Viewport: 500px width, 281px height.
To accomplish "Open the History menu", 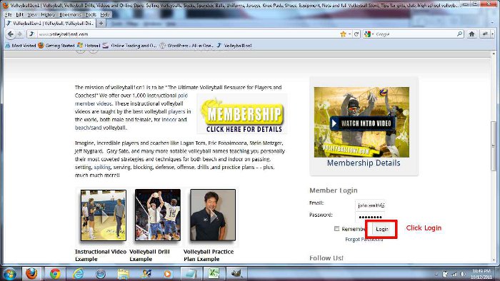I will 48,15.
